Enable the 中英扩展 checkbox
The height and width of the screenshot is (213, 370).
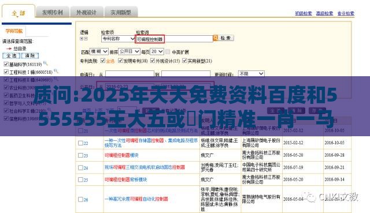[168, 51]
